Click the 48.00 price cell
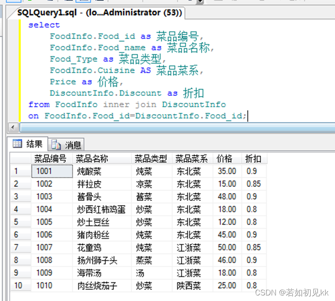 [227, 197]
